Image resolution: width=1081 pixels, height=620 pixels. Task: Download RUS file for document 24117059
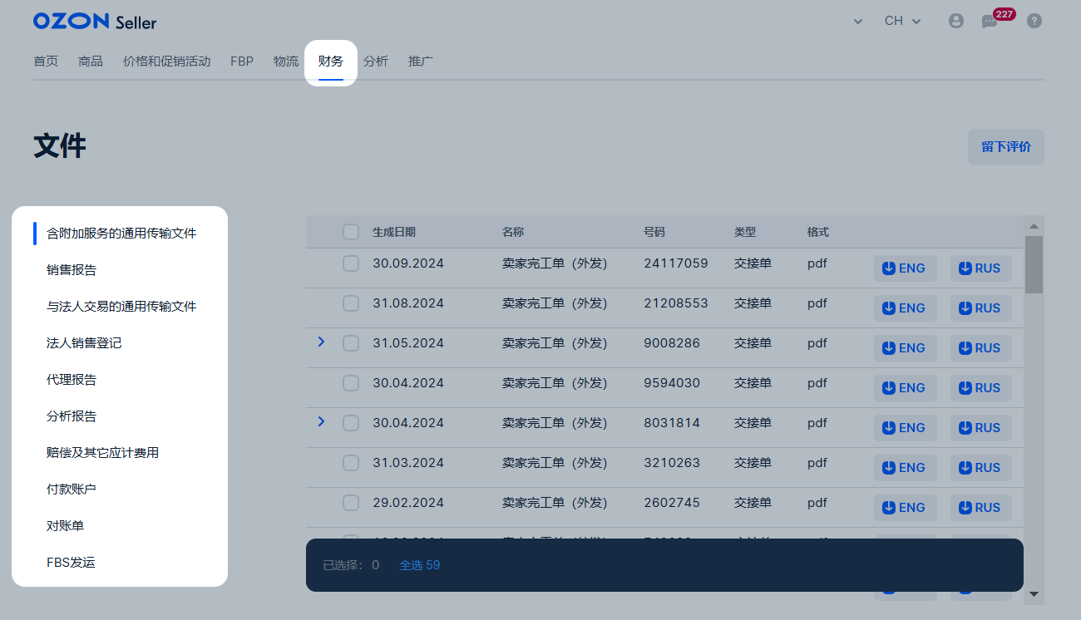pos(980,268)
